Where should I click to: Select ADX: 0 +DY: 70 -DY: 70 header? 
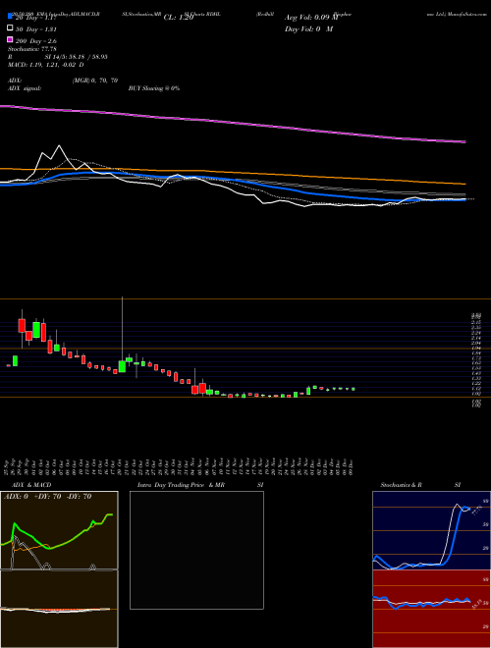pos(47,497)
